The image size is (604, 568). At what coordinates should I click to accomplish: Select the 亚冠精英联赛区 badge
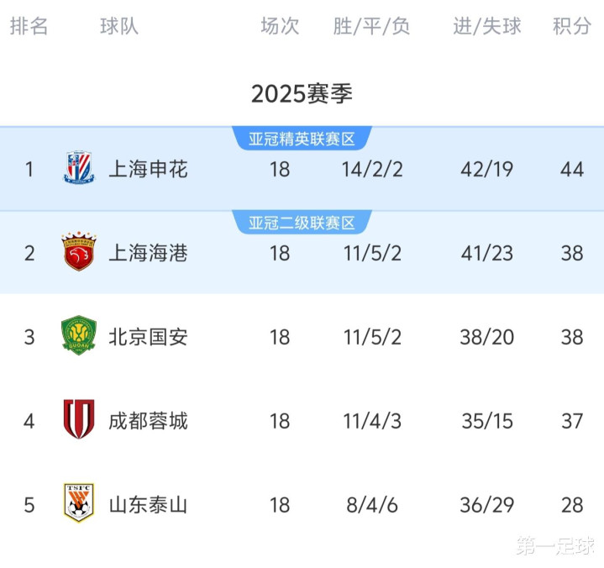302,139
